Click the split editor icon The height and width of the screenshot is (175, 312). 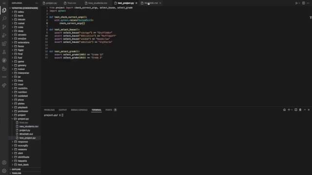303,3
